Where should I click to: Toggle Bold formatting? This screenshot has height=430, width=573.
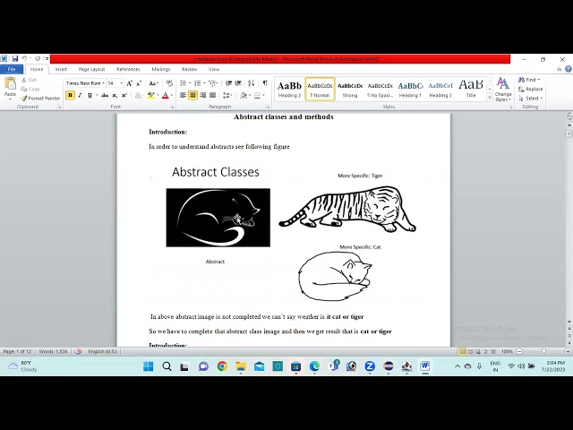(70, 96)
